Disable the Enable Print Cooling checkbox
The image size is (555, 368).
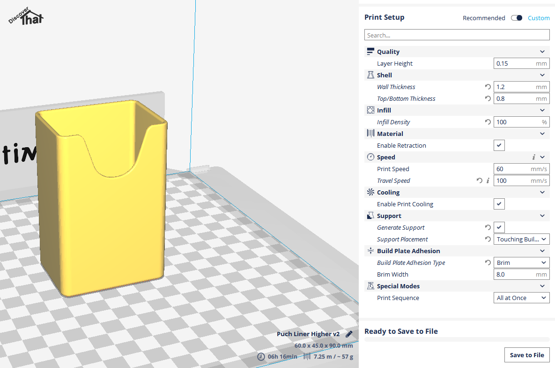499,204
